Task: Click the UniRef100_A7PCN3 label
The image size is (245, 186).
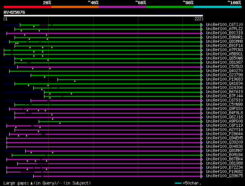Action: [x=224, y=50]
